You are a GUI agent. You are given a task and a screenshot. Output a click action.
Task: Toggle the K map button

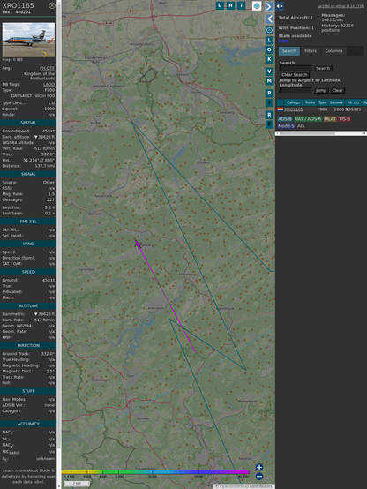pyautogui.click(x=269, y=59)
